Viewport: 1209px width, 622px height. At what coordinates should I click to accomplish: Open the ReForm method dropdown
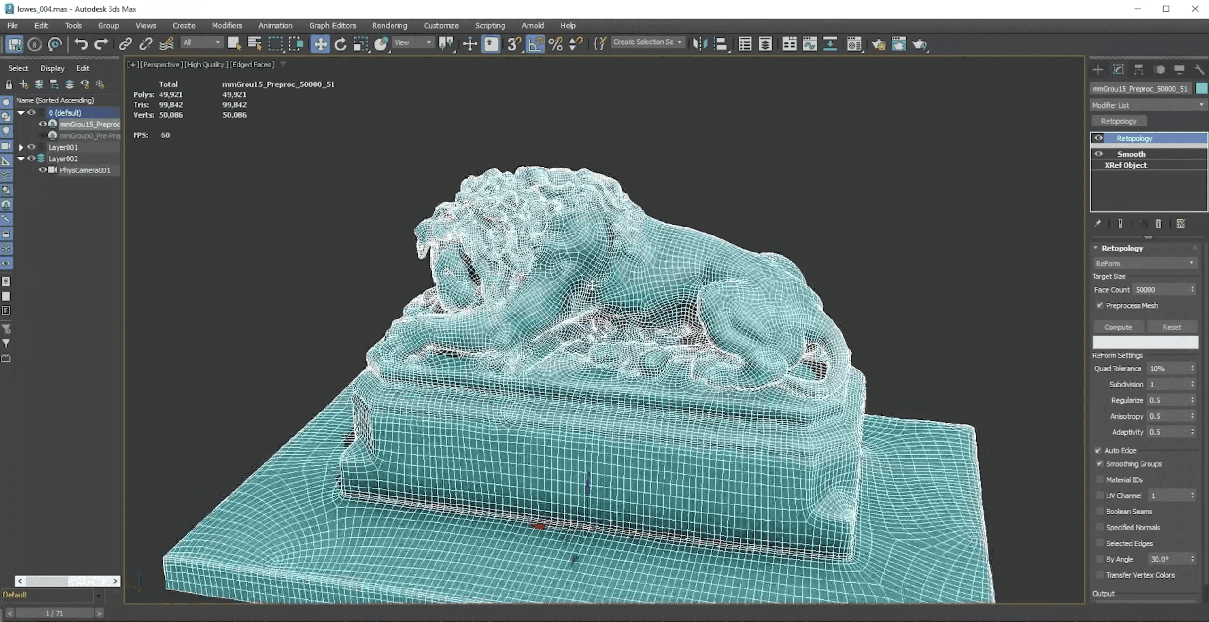[x=1145, y=263]
